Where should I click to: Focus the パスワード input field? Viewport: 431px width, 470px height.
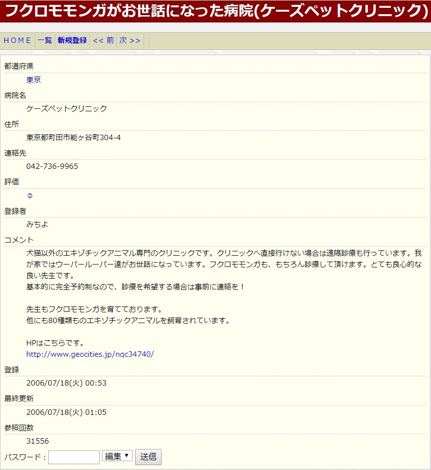pyautogui.click(x=74, y=457)
